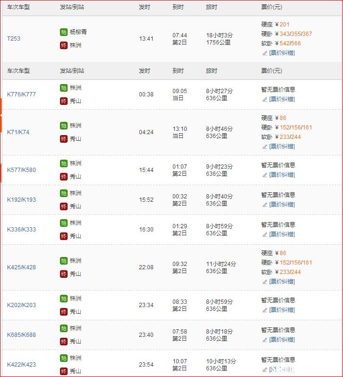
Task: Click green 始 icon in K577/K580 row
Action: pyautogui.click(x=64, y=163)
